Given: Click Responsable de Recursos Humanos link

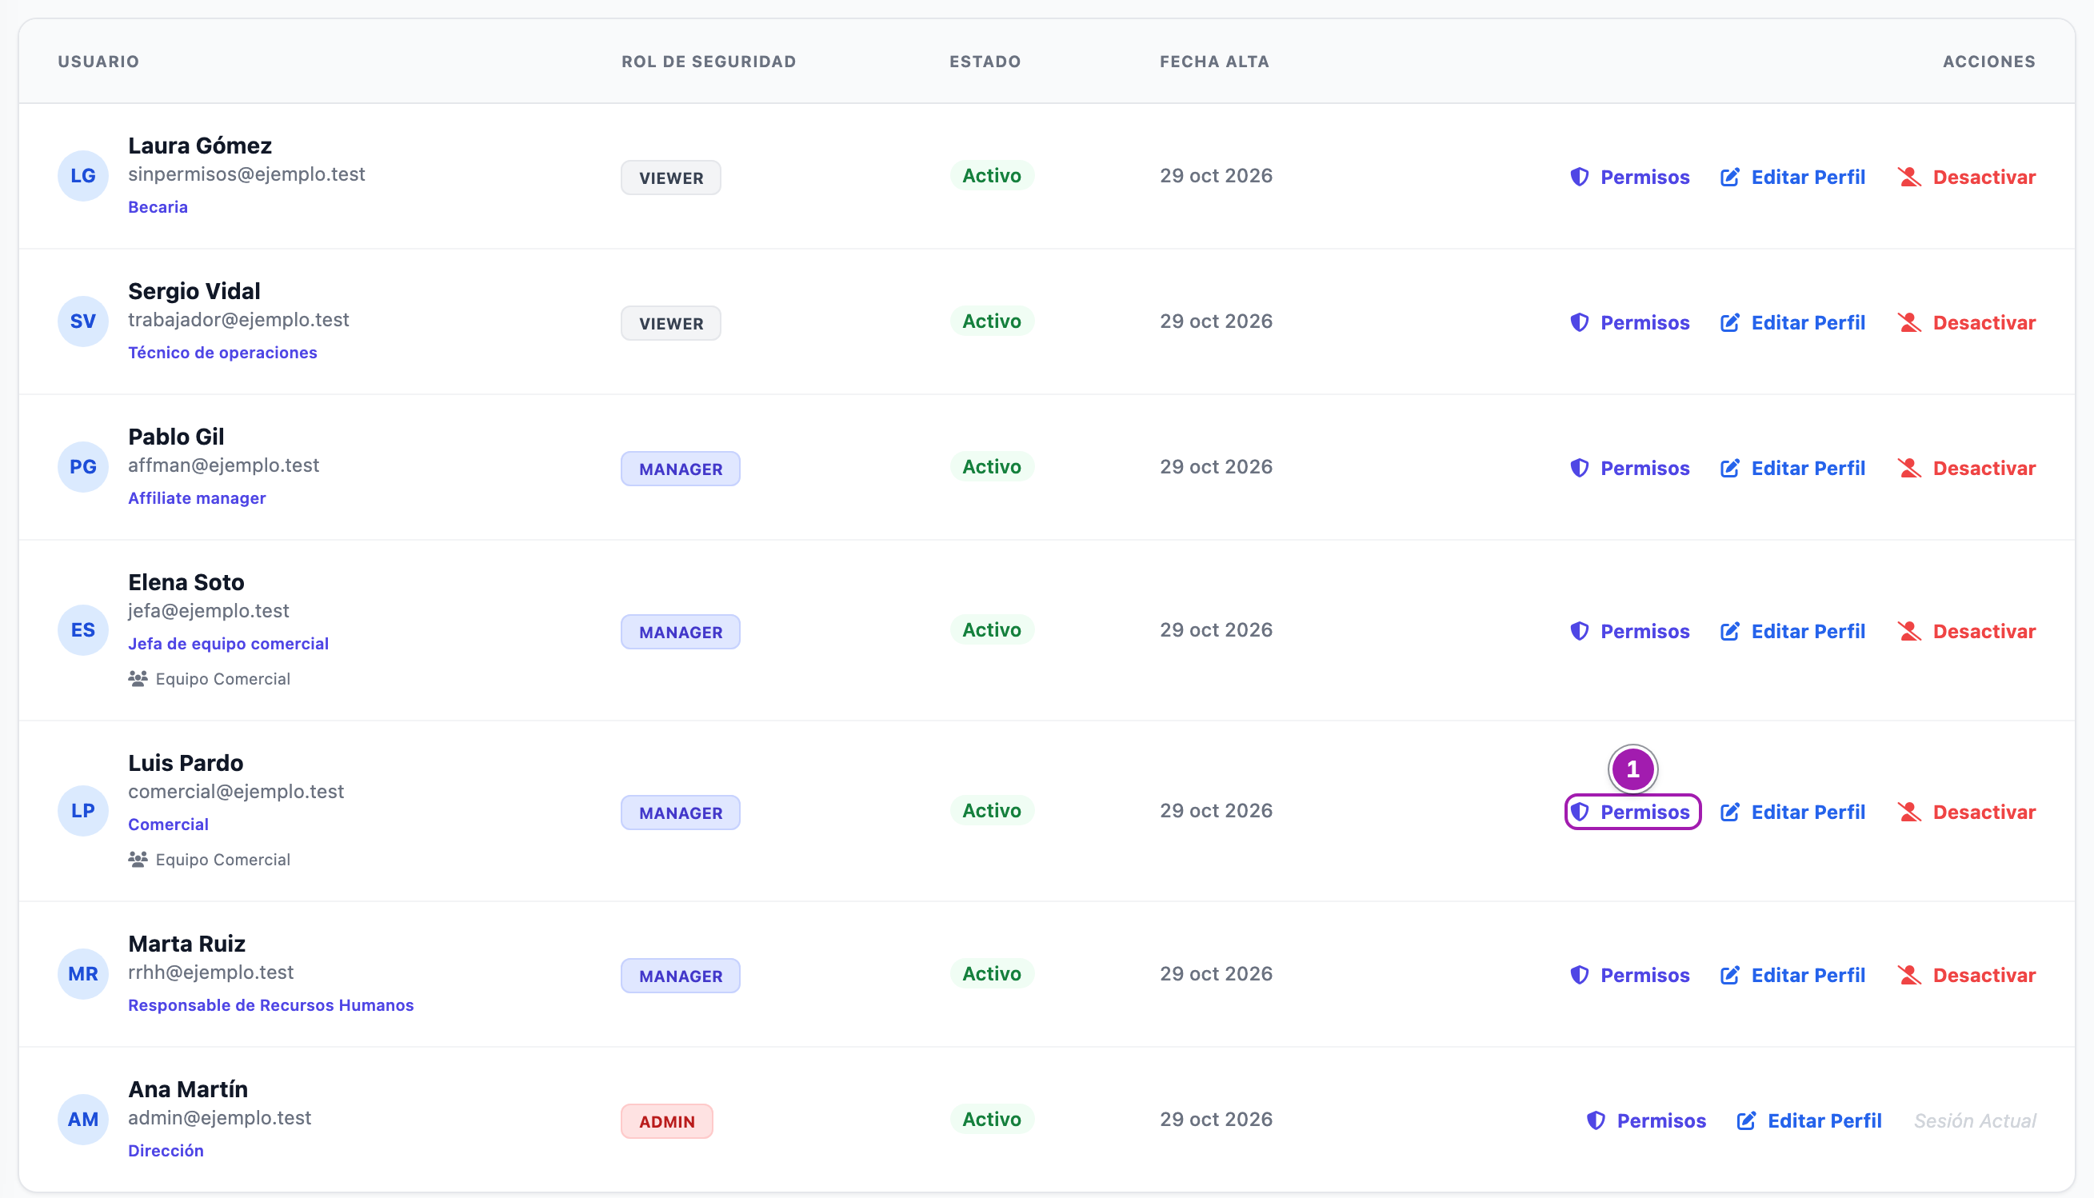Looking at the screenshot, I should click(x=270, y=1005).
